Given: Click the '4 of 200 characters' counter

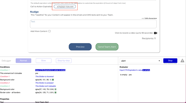Looking at the screenshot, I should pos(149,18).
